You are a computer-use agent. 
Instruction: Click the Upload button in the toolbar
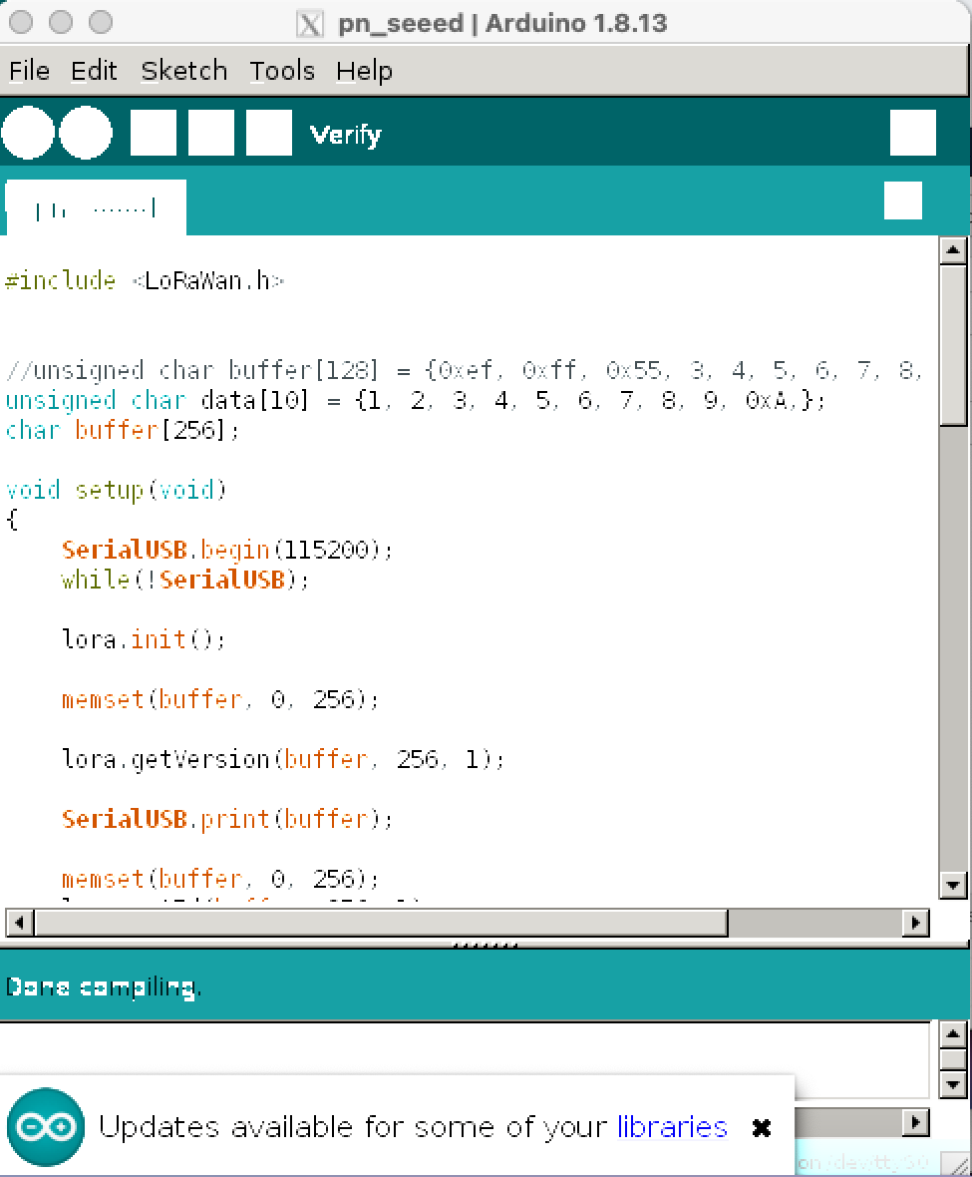point(86,134)
